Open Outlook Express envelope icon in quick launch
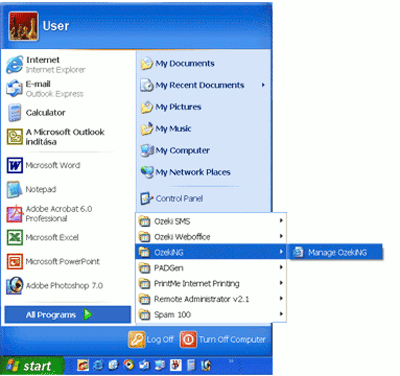Image resolution: width=400 pixels, height=376 pixels. click(x=145, y=365)
